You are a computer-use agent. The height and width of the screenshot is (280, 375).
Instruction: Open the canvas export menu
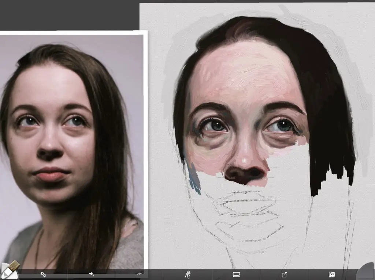pos(284,275)
